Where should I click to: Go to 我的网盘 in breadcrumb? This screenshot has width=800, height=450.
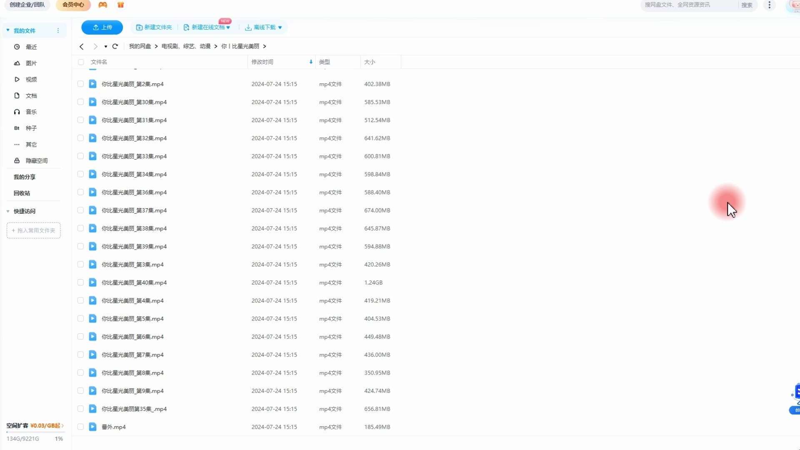pyautogui.click(x=140, y=46)
